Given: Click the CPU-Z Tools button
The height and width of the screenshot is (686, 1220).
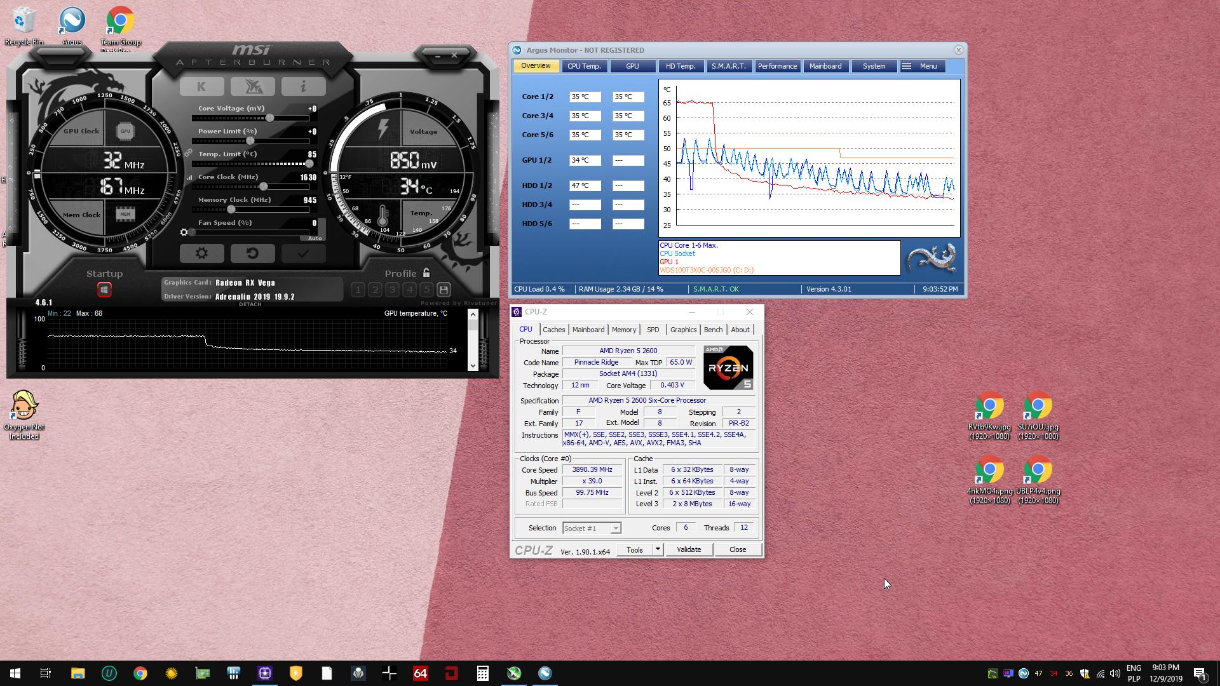Looking at the screenshot, I should pyautogui.click(x=634, y=550).
